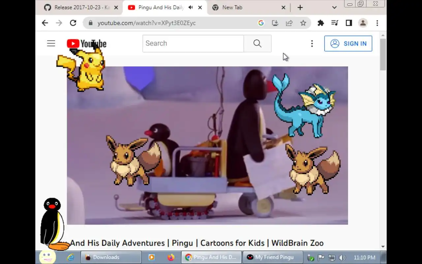Toggle the Chrome side panel
422x264 pixels.
349,23
